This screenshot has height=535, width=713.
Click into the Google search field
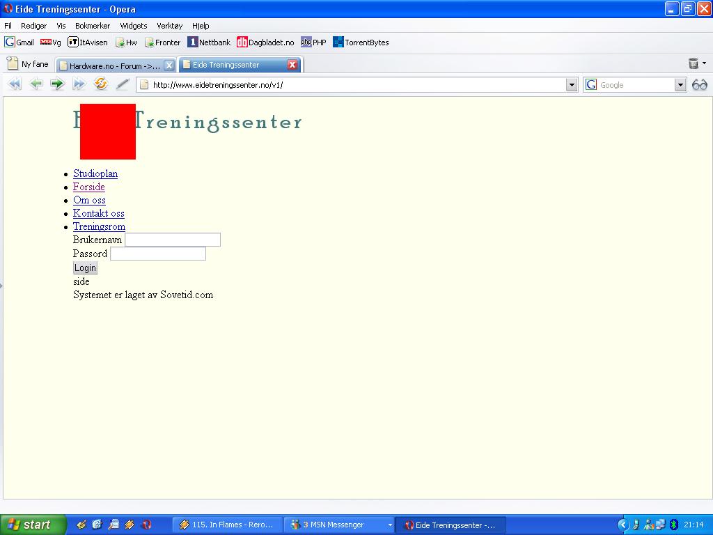point(636,84)
